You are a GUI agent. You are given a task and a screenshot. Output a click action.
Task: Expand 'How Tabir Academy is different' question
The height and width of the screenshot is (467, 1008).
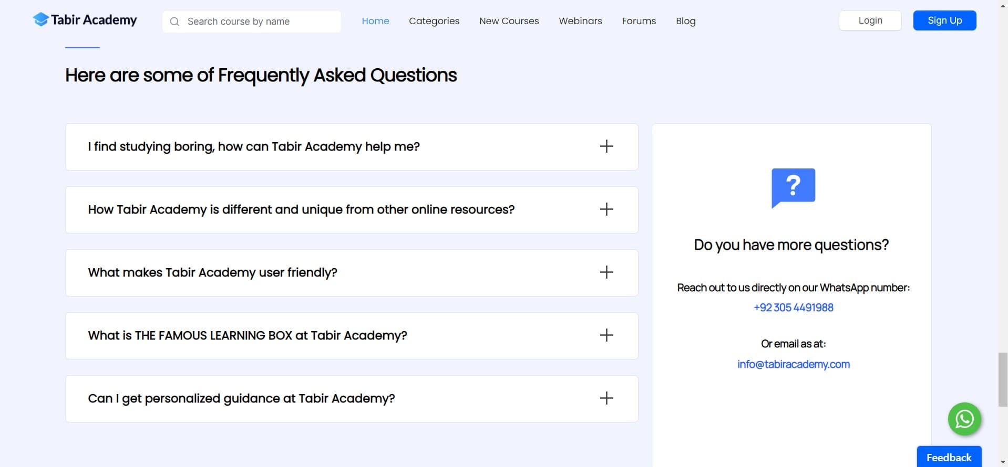(301, 210)
